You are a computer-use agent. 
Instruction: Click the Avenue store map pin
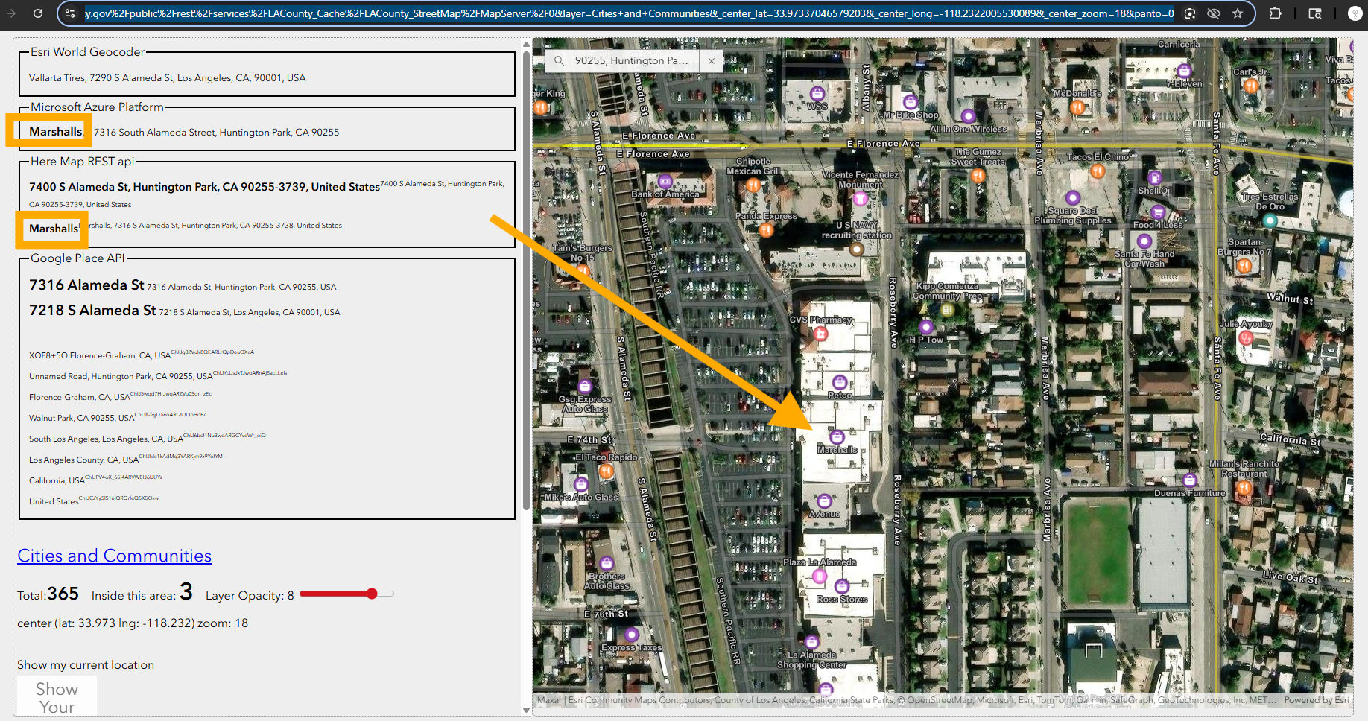824,501
